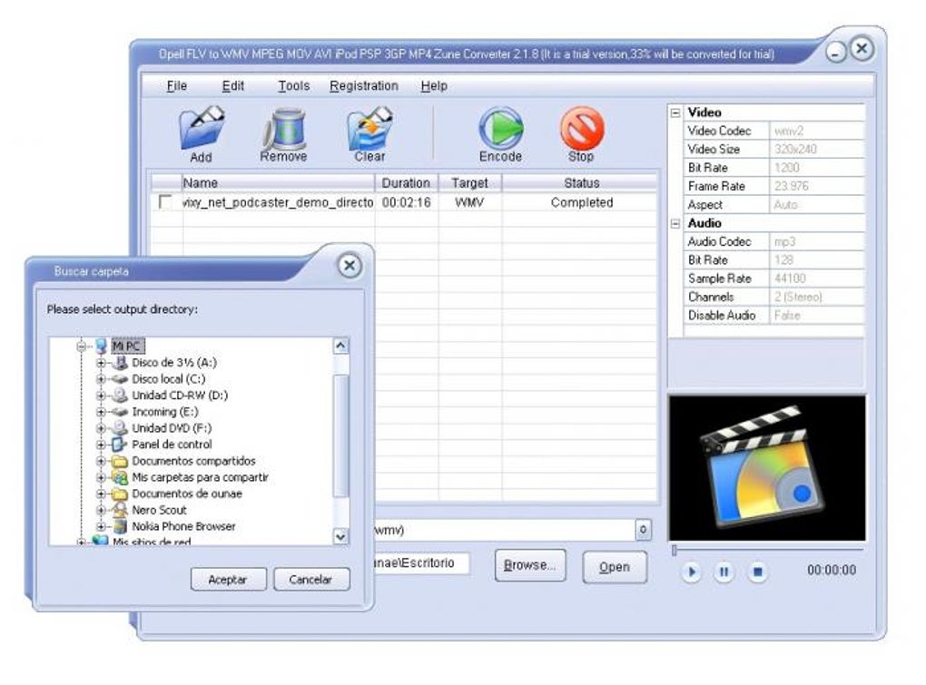The height and width of the screenshot is (685, 926).
Task: Click the Target column header
Action: (x=470, y=183)
